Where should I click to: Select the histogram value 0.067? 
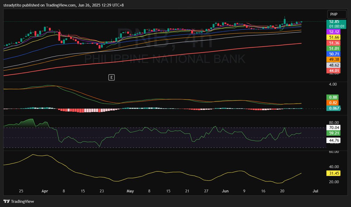click(x=333, y=108)
